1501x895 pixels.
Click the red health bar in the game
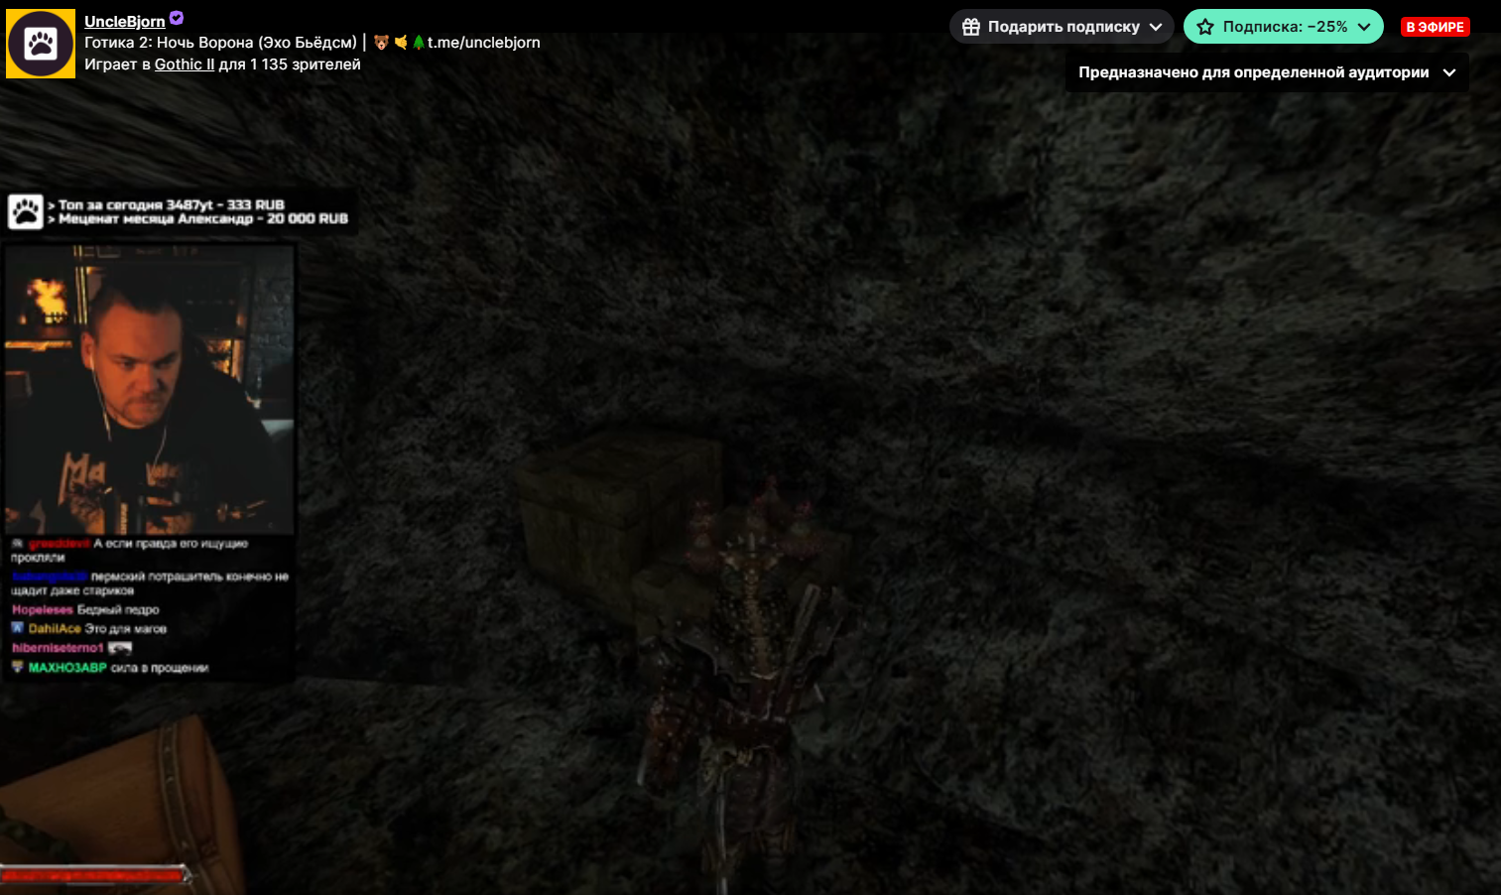[x=95, y=875]
